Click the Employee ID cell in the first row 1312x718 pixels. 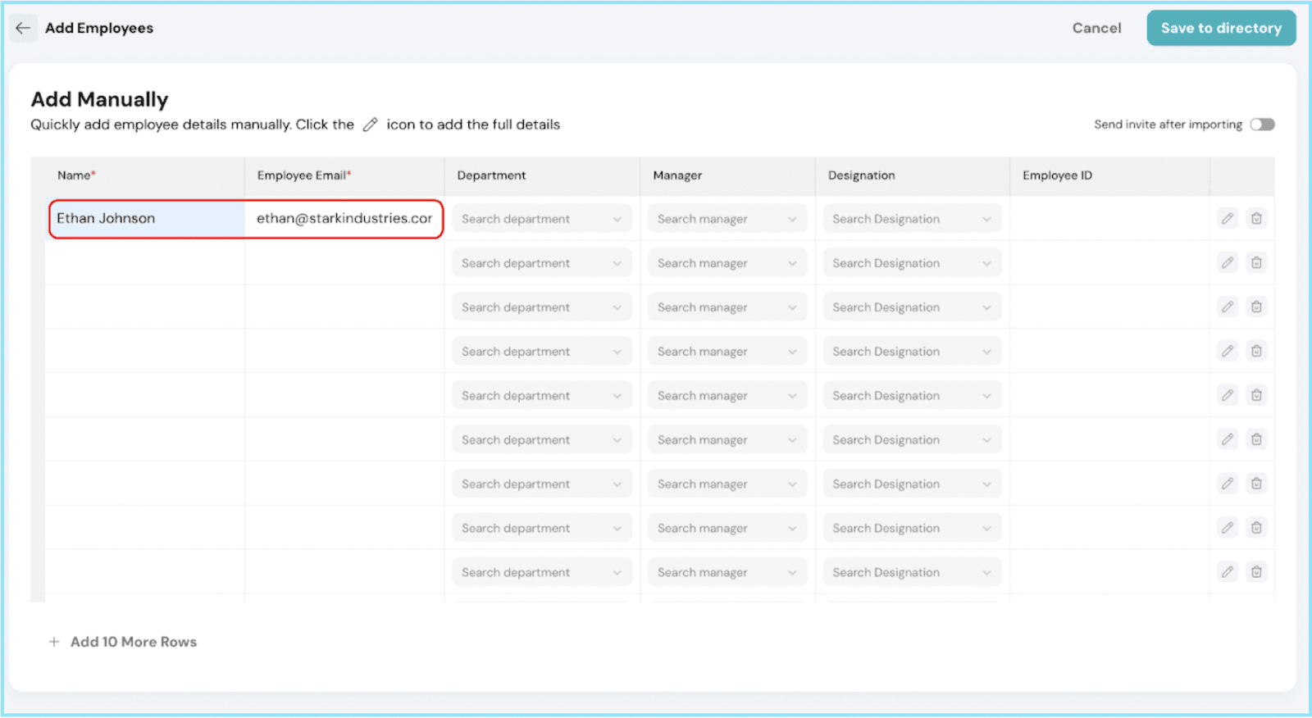click(x=1109, y=219)
